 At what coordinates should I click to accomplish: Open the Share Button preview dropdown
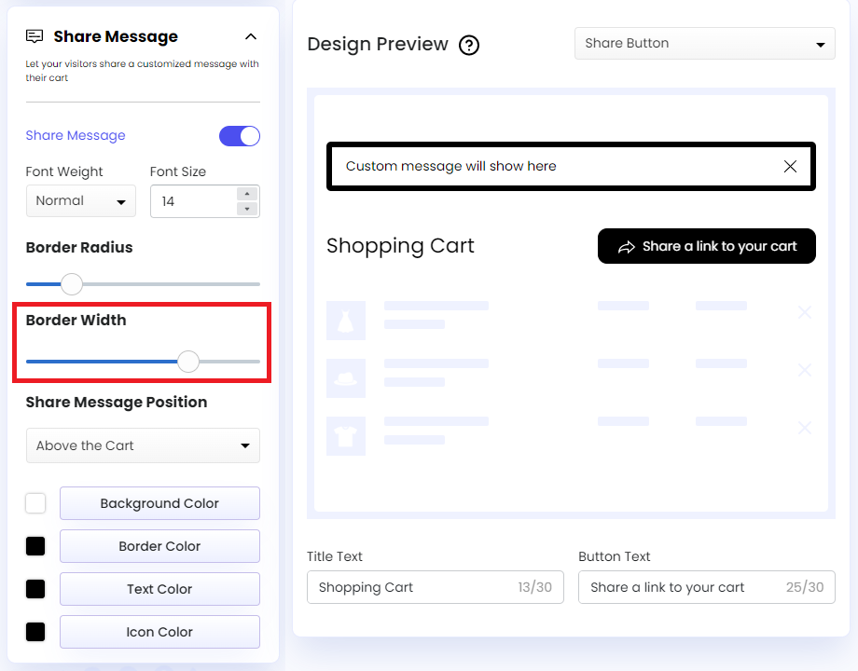(x=704, y=43)
